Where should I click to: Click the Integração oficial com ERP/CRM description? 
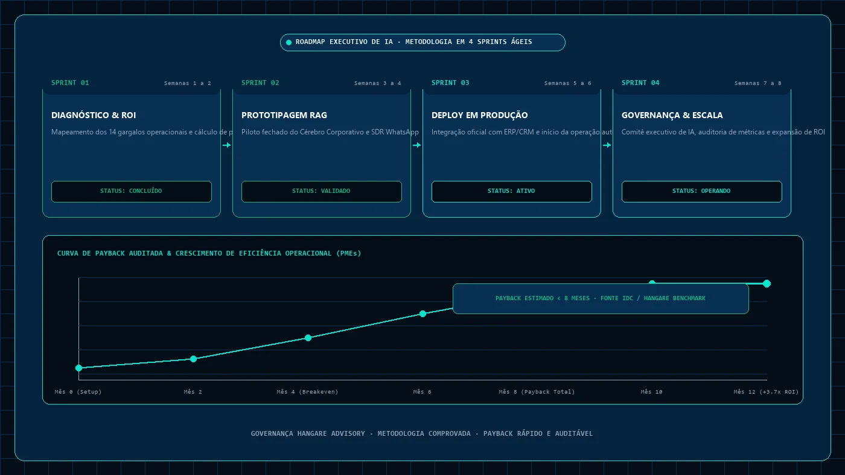click(522, 131)
